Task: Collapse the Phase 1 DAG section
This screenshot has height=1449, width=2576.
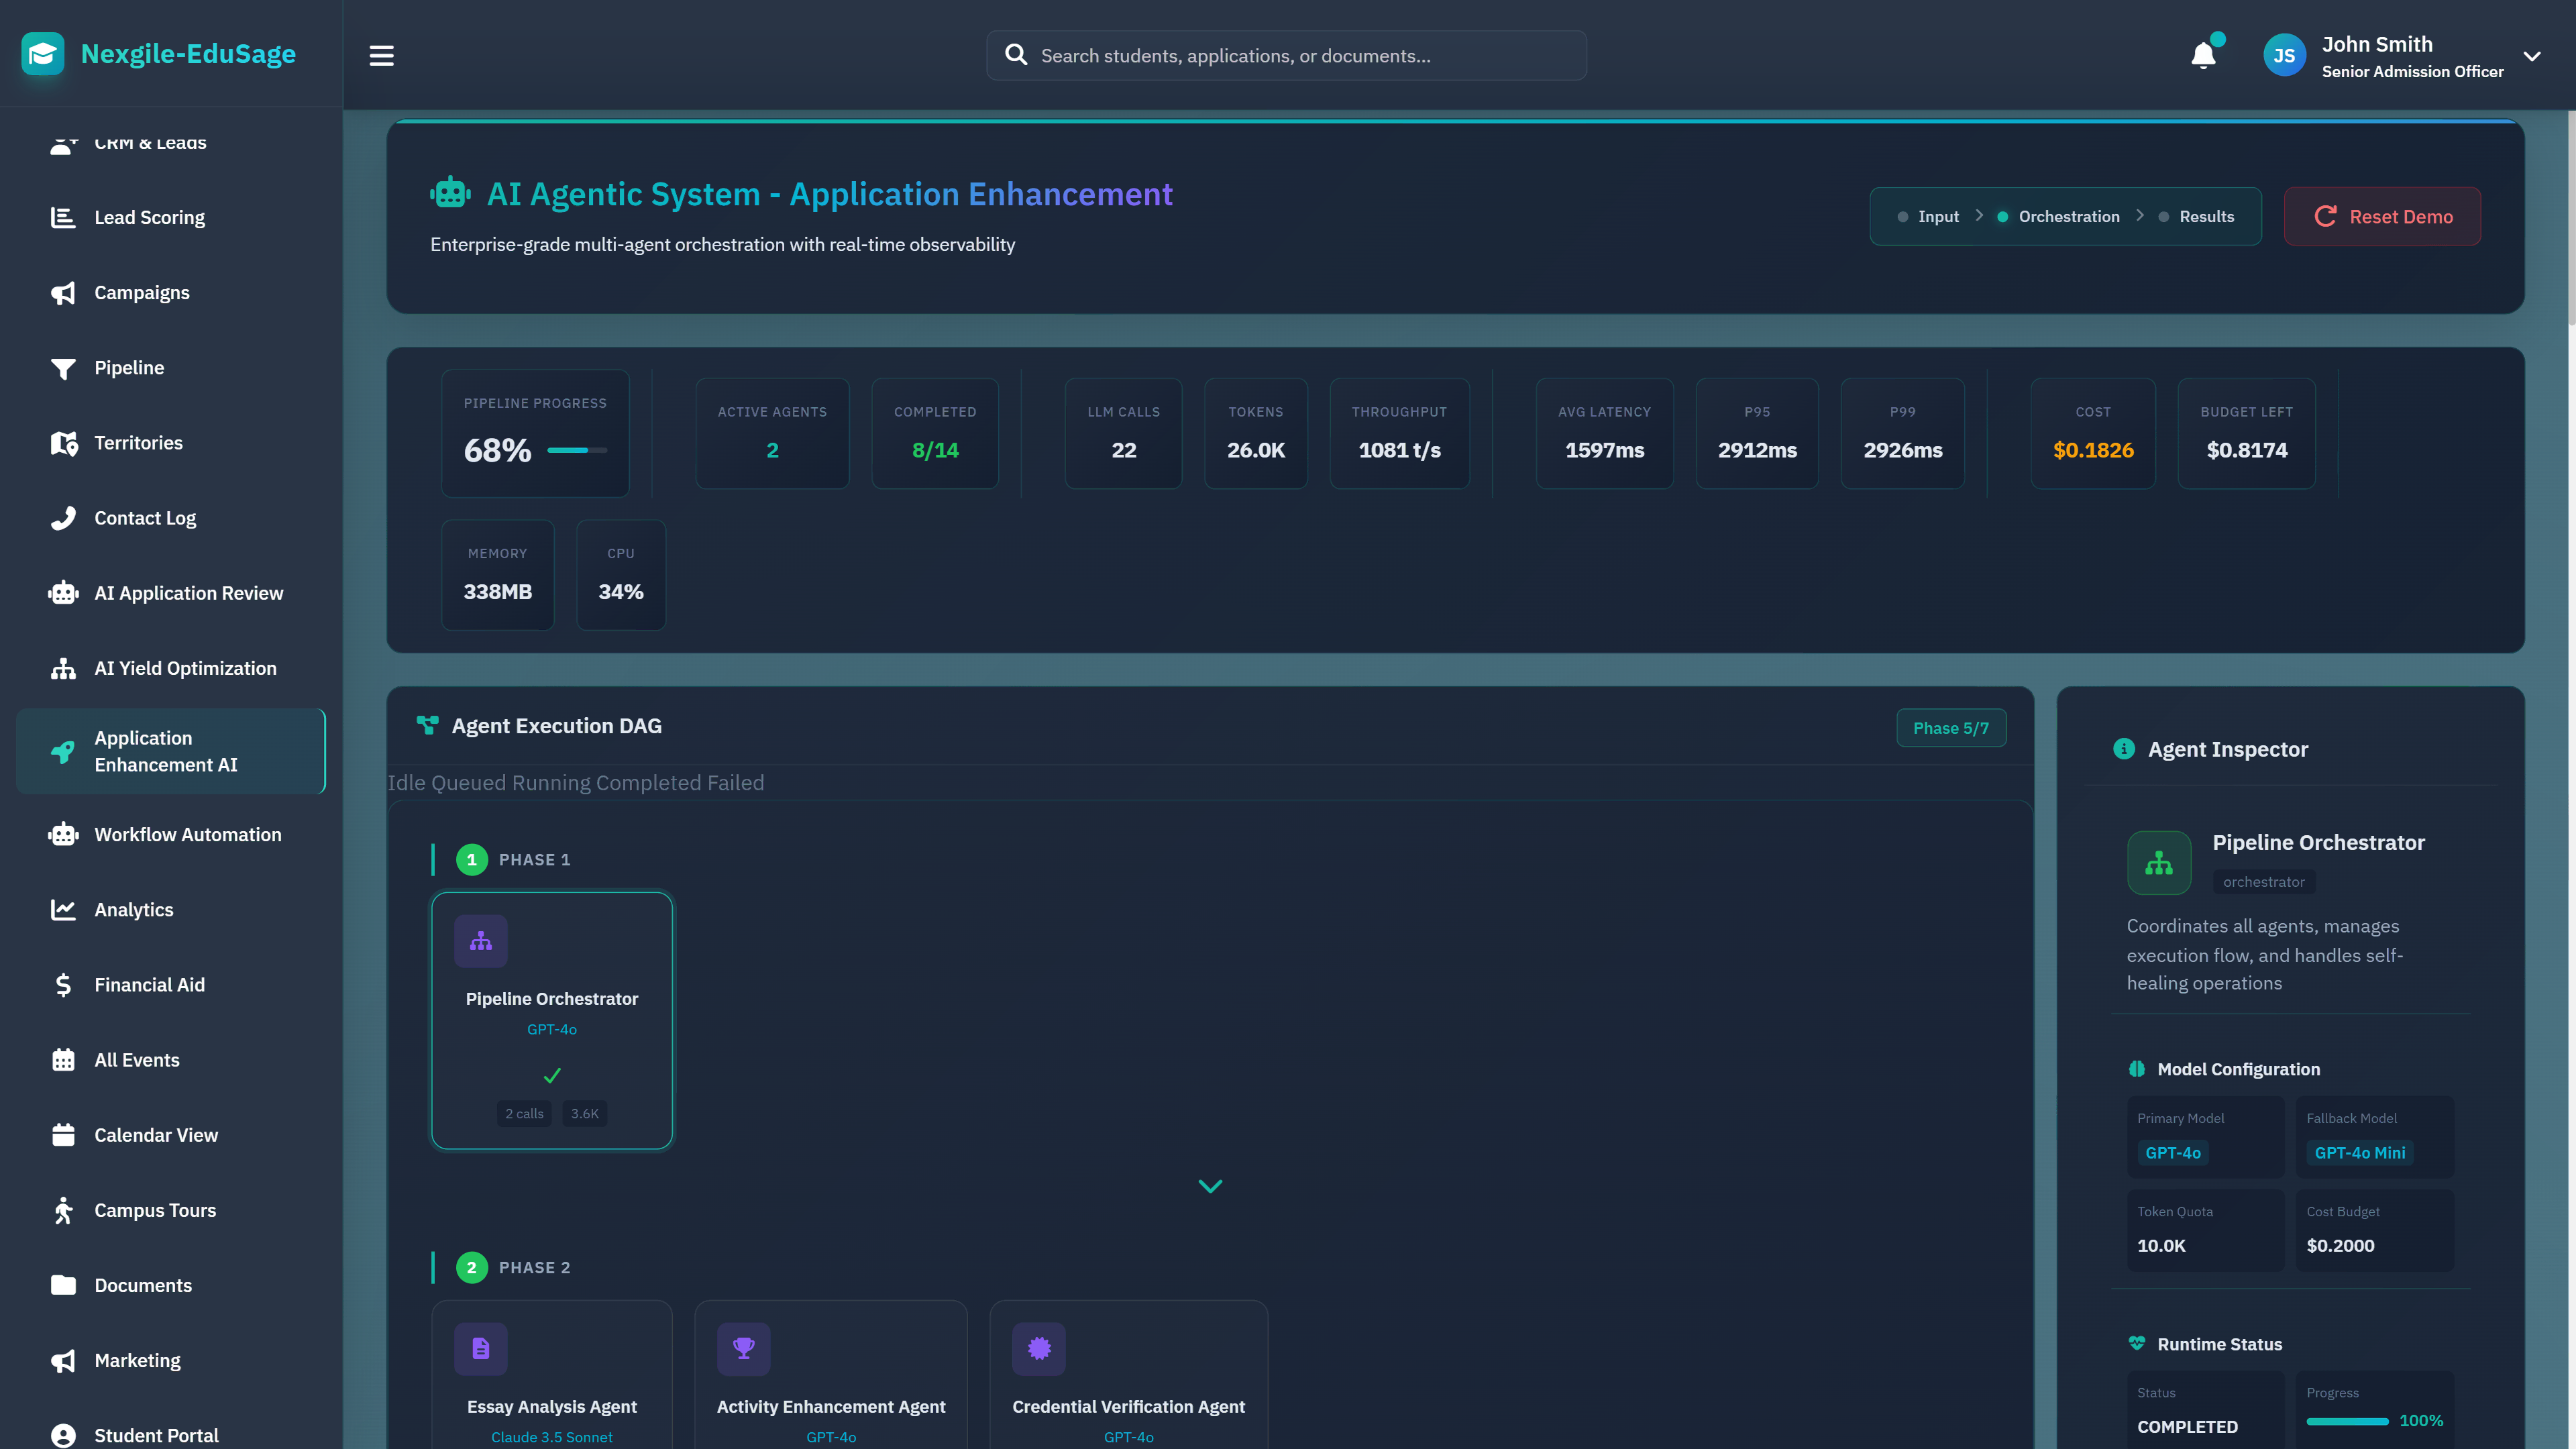Action: coord(1210,1186)
